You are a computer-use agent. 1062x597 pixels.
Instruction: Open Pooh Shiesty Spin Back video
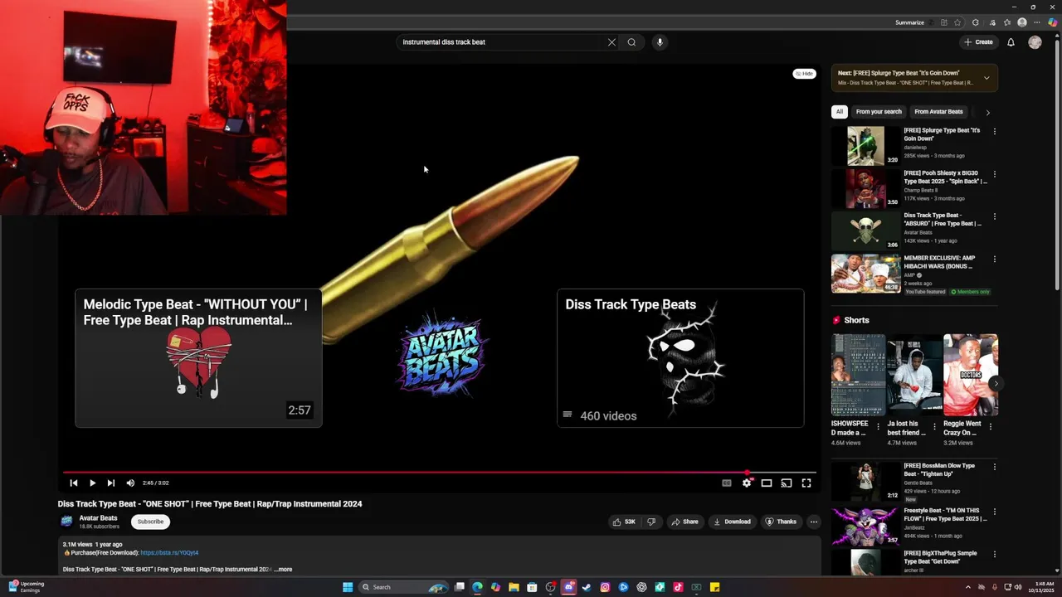(x=865, y=188)
